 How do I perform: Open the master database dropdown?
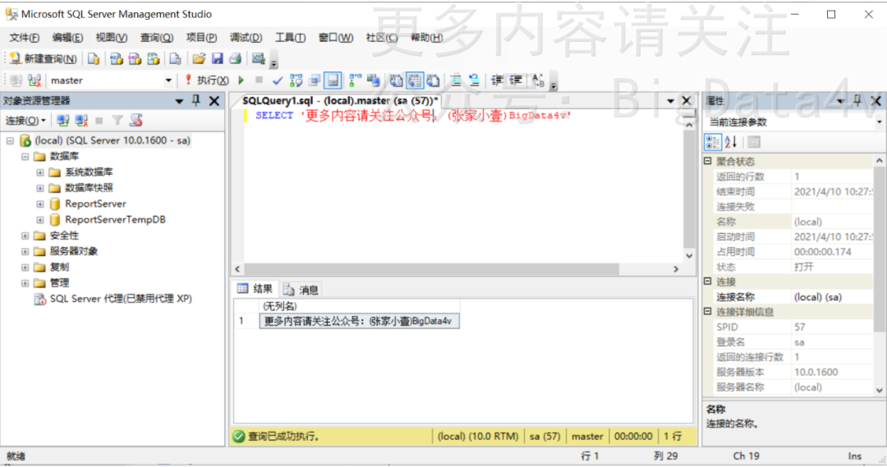click(168, 80)
